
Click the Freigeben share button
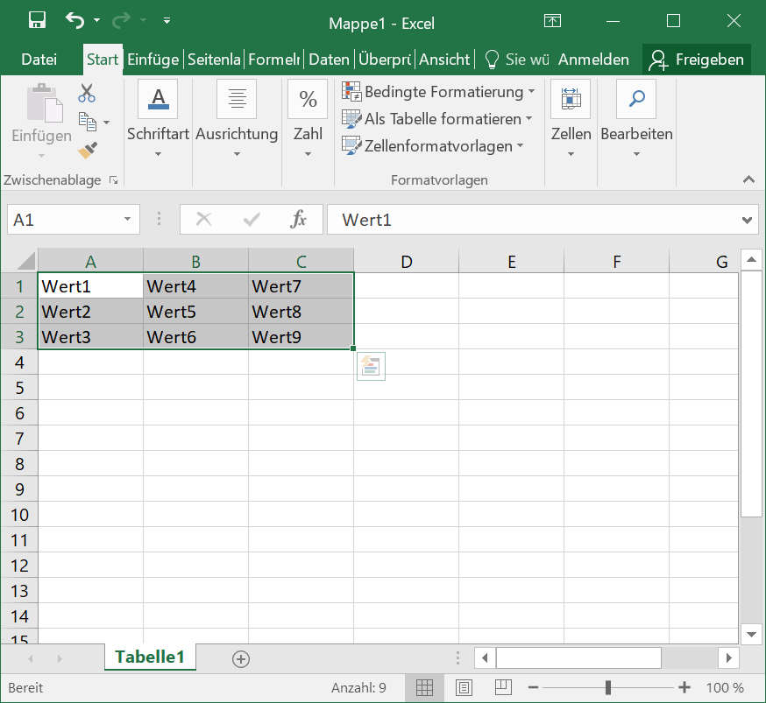pyautogui.click(x=696, y=60)
